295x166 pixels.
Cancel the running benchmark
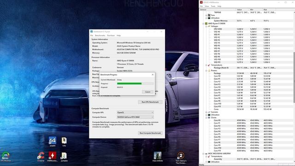[147, 92]
